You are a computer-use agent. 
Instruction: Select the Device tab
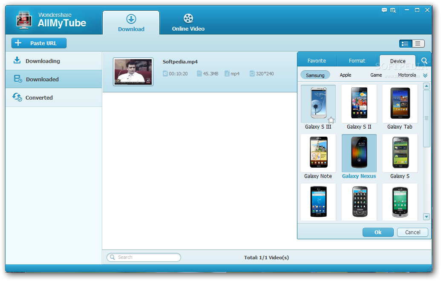pyautogui.click(x=398, y=61)
